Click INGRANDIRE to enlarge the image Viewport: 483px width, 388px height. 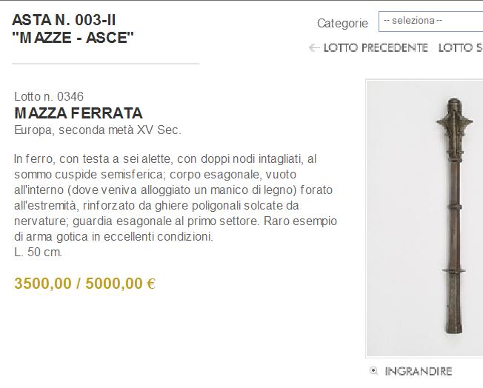419,372
